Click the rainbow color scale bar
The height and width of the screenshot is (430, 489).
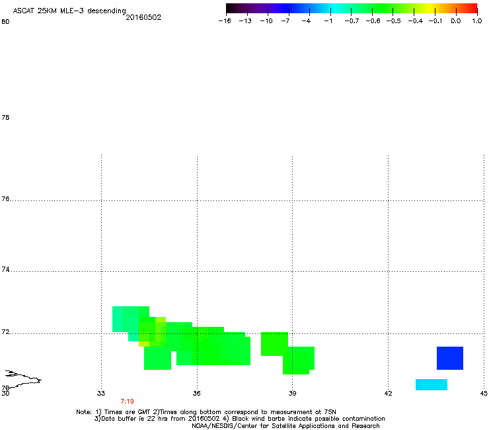[352, 9]
